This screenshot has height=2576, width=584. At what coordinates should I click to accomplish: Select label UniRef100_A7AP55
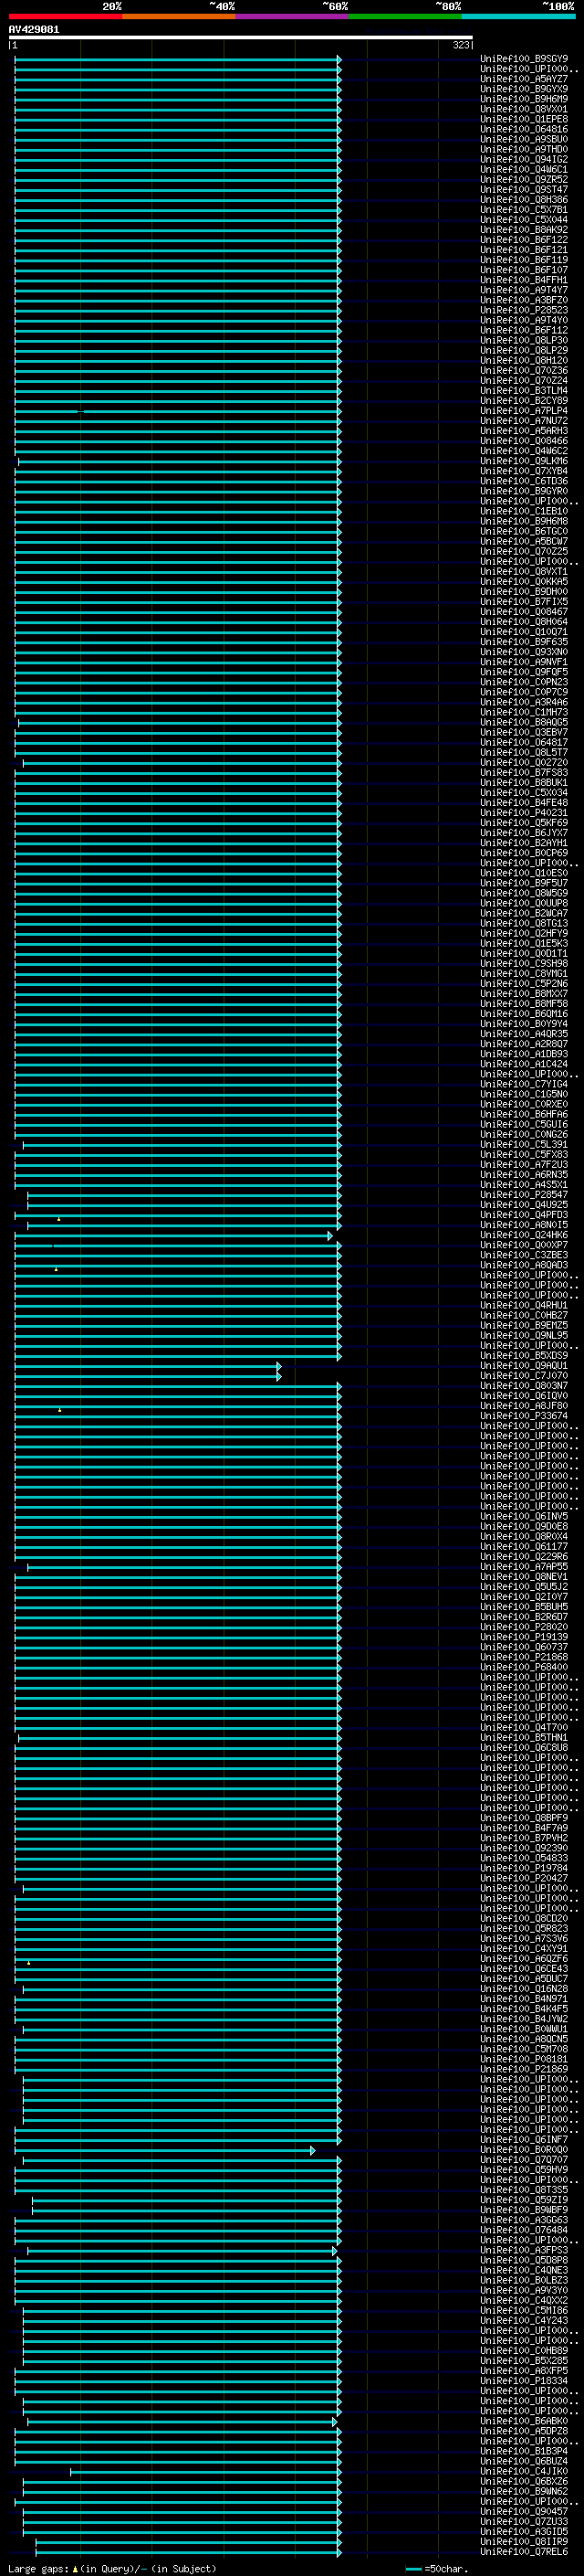pos(524,1566)
